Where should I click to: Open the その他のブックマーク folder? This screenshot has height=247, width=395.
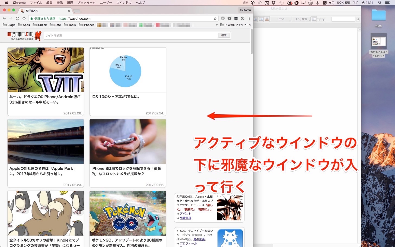(x=236, y=25)
